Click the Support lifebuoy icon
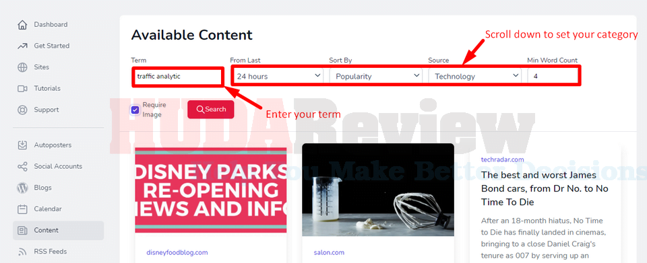The width and height of the screenshot is (647, 263). click(22, 110)
